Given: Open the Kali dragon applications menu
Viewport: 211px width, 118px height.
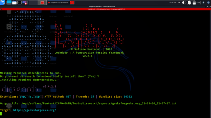Looking at the screenshot, I should (3, 3).
